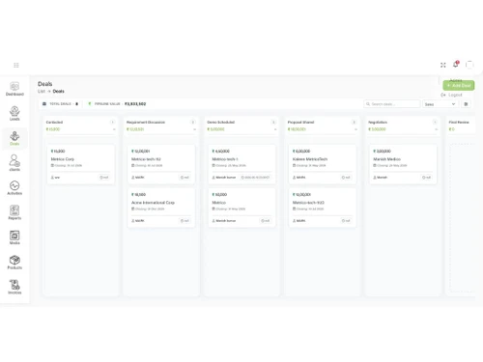Open the Clients sidebar icon
The width and height of the screenshot is (483, 362).
point(14,163)
